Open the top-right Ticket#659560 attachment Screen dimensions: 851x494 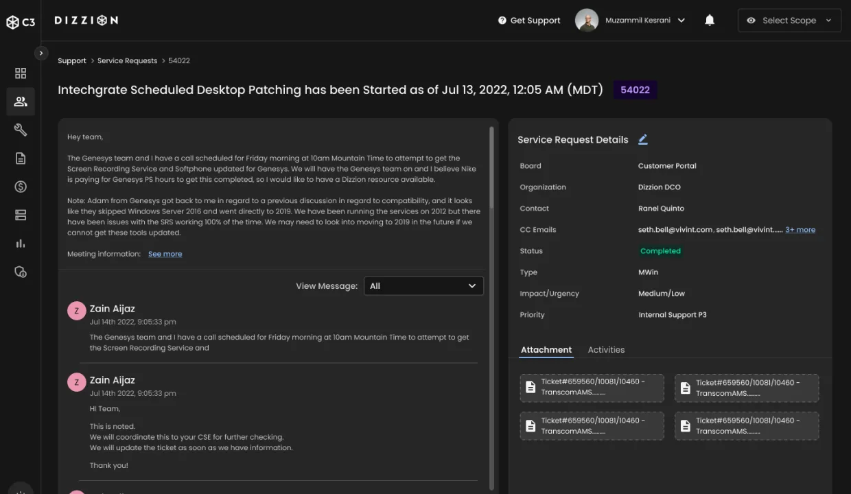click(747, 388)
